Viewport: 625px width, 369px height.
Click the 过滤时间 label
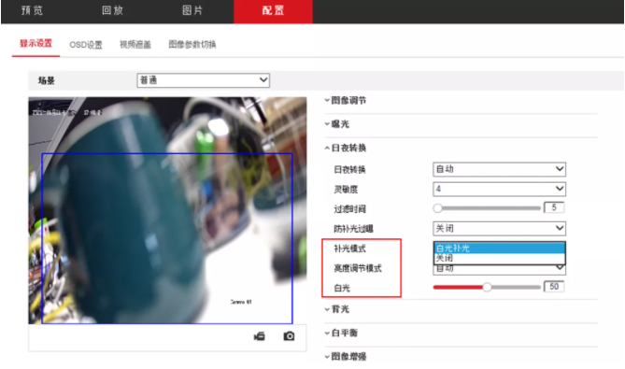349,209
